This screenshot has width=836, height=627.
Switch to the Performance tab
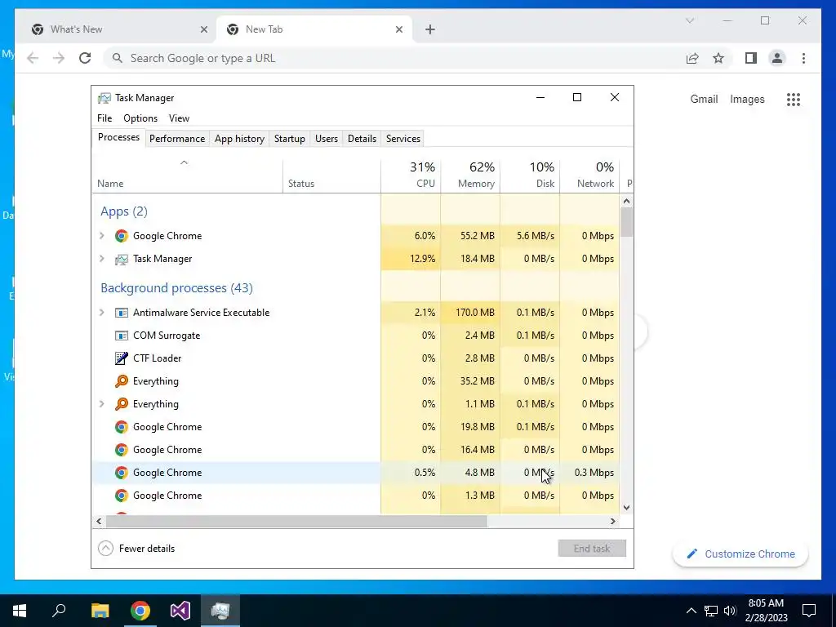(x=177, y=139)
